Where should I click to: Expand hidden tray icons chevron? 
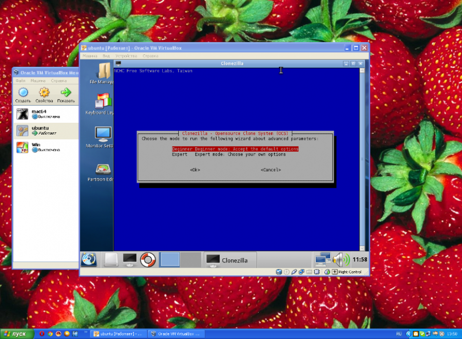[409, 334]
